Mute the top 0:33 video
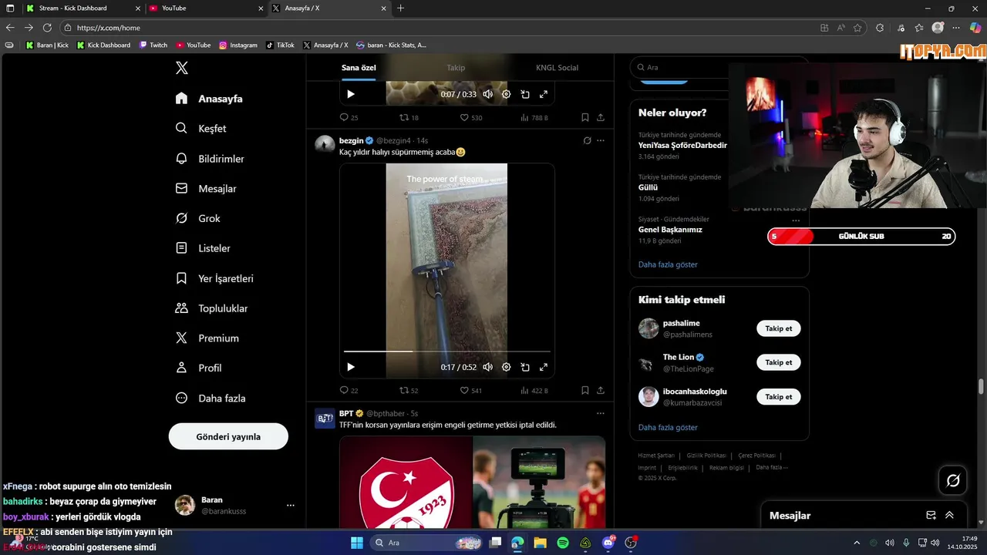The height and width of the screenshot is (555, 987). tap(488, 94)
